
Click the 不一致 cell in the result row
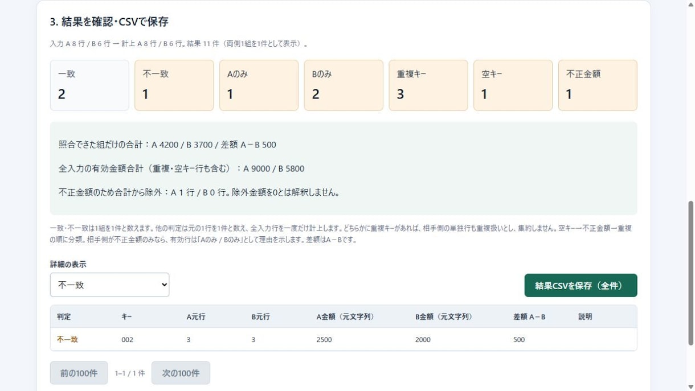click(67, 339)
